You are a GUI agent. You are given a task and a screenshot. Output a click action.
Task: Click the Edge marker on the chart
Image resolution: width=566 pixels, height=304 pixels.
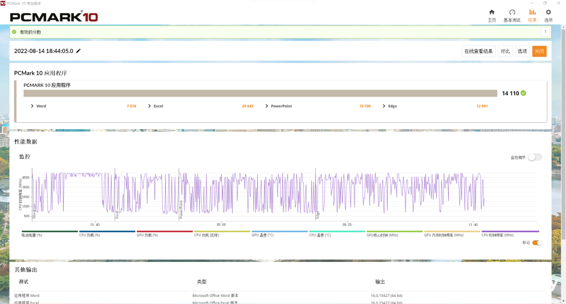(x=318, y=214)
